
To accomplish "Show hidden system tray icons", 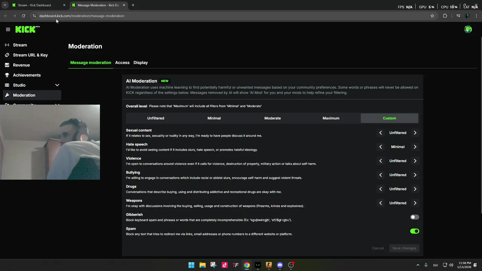I will (418, 265).
